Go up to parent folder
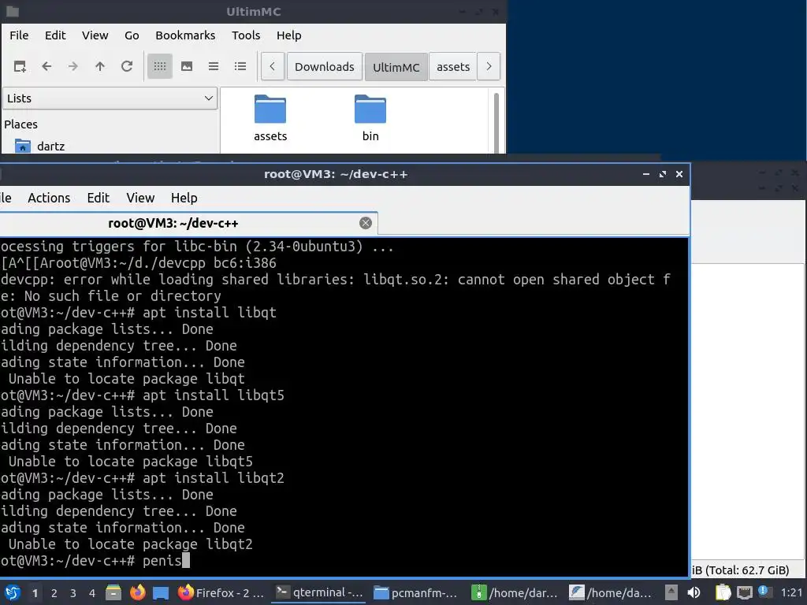The image size is (807, 605). click(x=100, y=66)
